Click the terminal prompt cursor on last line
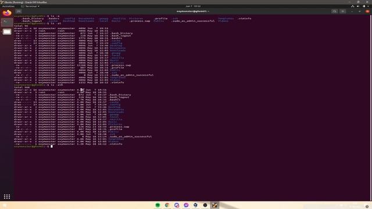Viewport: 372px width, 209px height. pos(52,146)
